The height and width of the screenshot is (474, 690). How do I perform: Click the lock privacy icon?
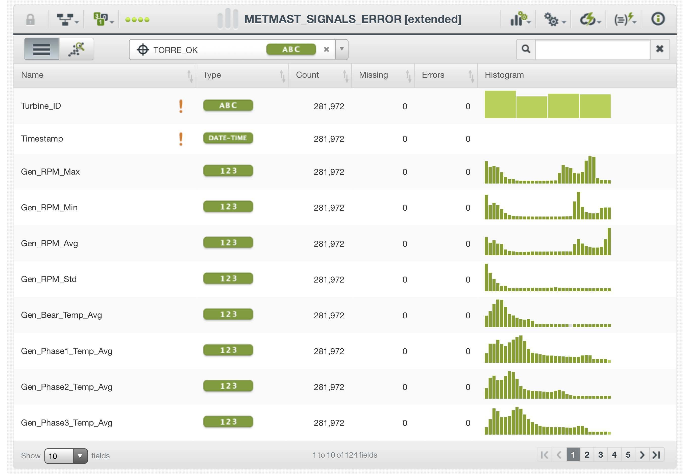(x=30, y=20)
